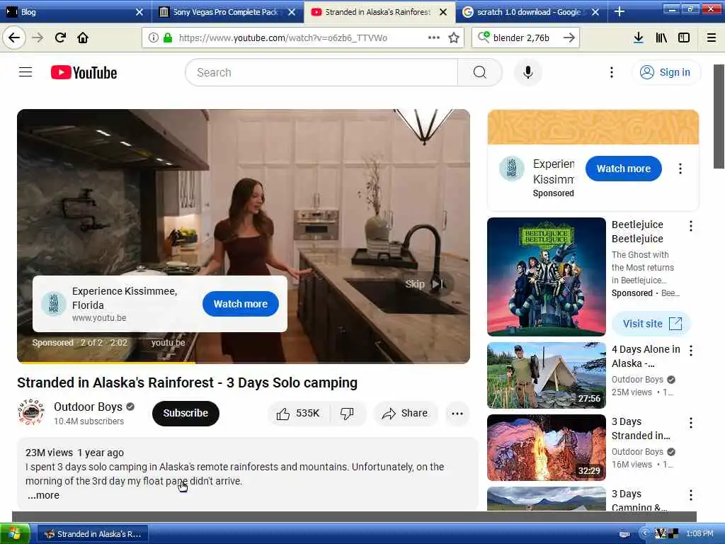Screen dimensions: 725x544
Task: Click the Sign in button
Action: [666, 72]
